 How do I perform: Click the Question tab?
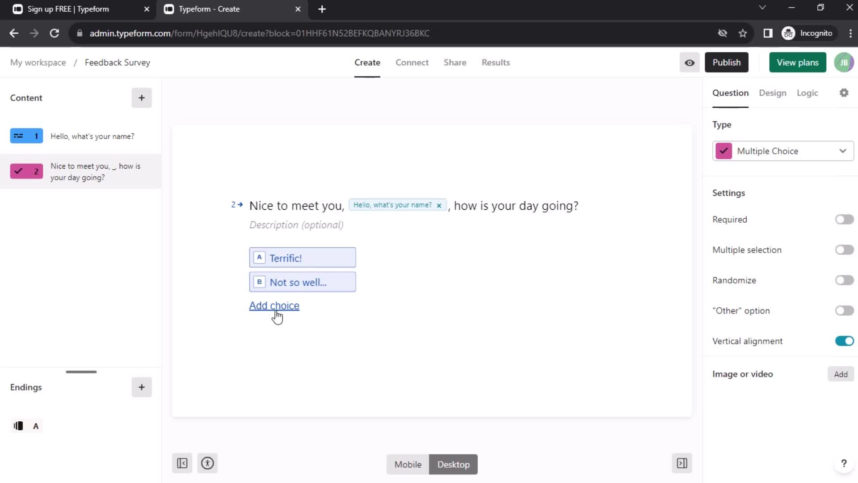click(x=731, y=93)
